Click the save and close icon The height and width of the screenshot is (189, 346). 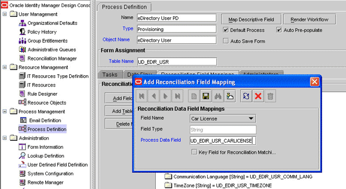click(x=229, y=96)
